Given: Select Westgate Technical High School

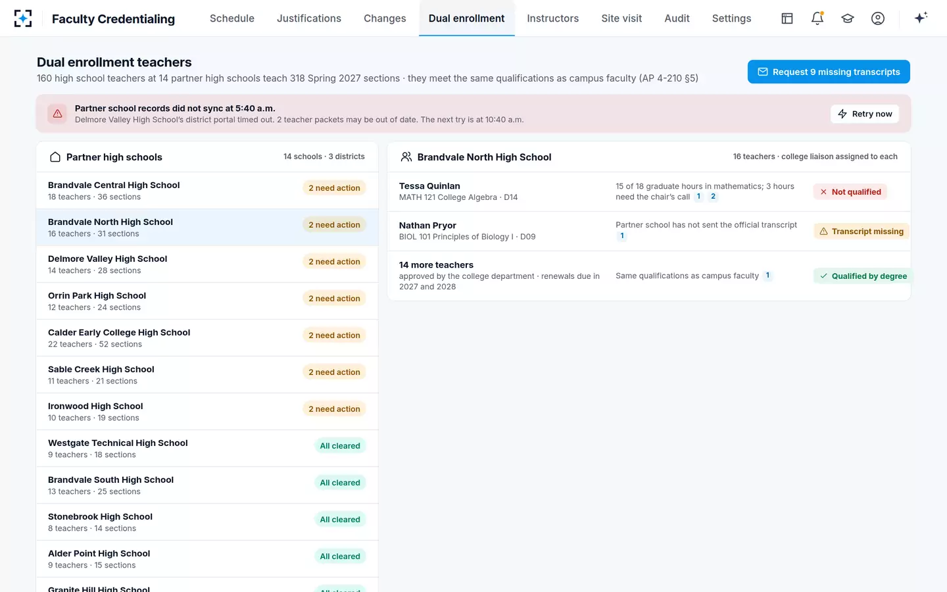Looking at the screenshot, I should tap(207, 449).
